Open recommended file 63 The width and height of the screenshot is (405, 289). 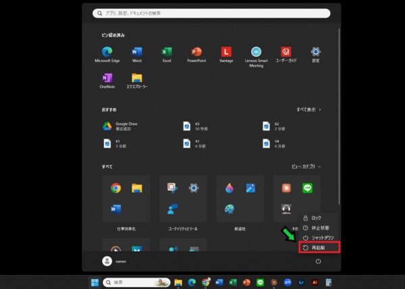(195, 126)
